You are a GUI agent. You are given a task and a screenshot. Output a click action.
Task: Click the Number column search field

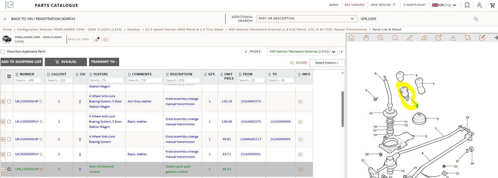[28, 80]
